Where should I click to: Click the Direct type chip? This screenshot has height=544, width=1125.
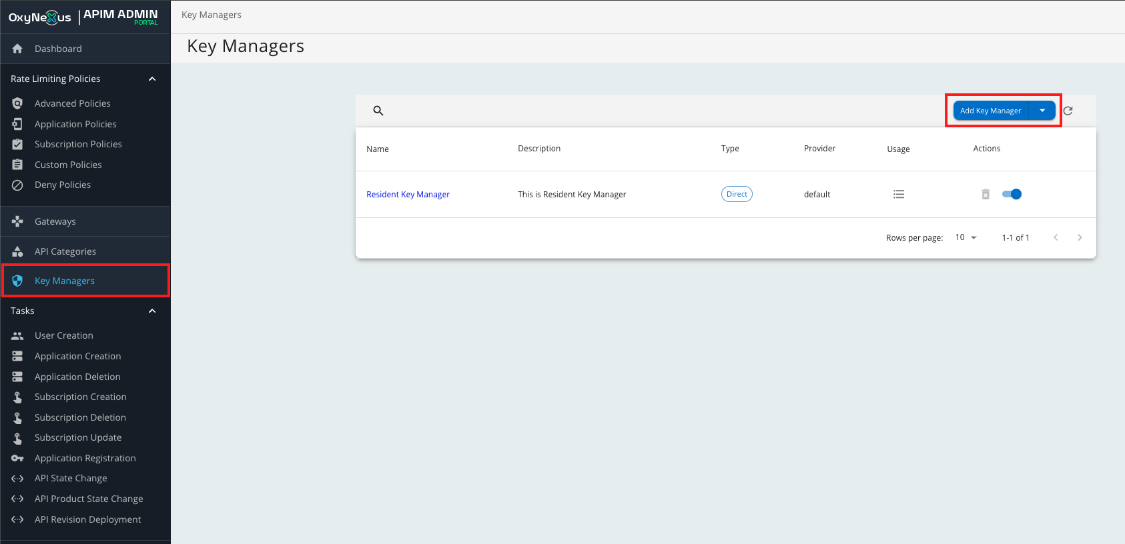click(737, 194)
